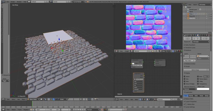Open the XYZ Euler rotation mode dropdown

pyautogui.click(x=201, y=42)
